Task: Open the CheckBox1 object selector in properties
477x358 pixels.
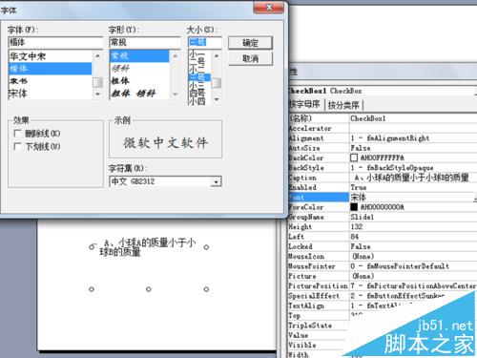Action: (383, 91)
